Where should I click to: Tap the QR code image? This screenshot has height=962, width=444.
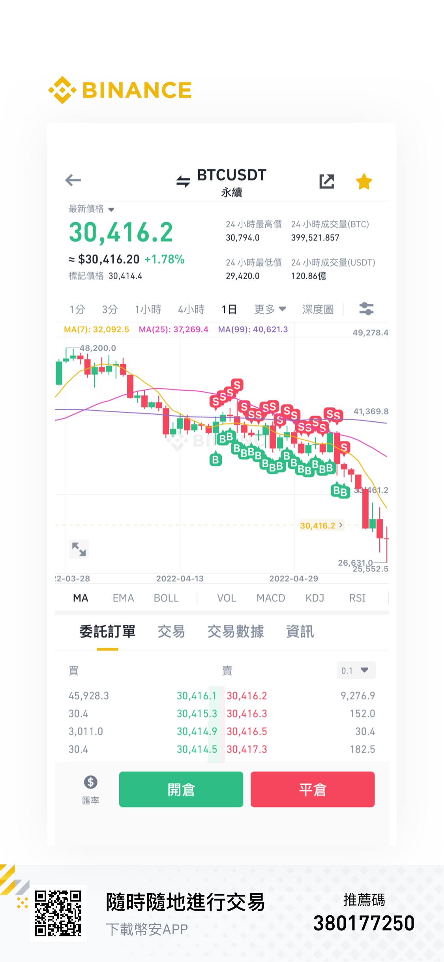coord(58,913)
